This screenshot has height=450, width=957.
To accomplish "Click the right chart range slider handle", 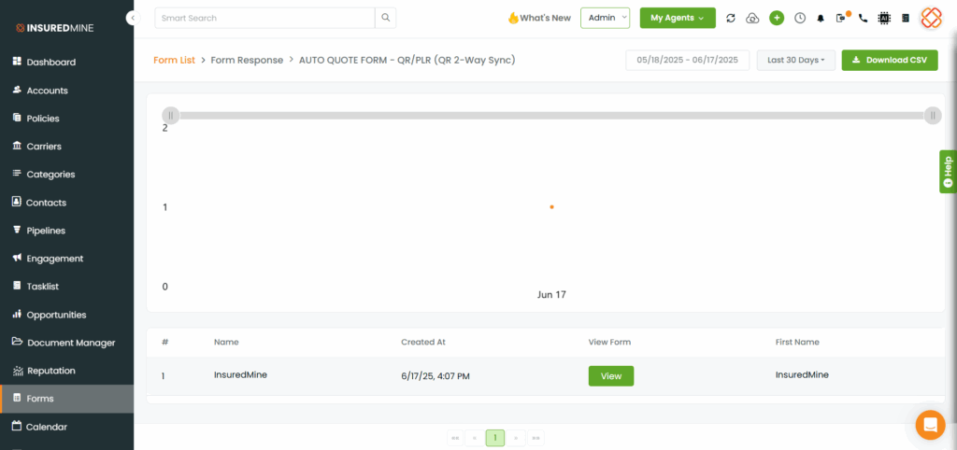I will coord(933,115).
